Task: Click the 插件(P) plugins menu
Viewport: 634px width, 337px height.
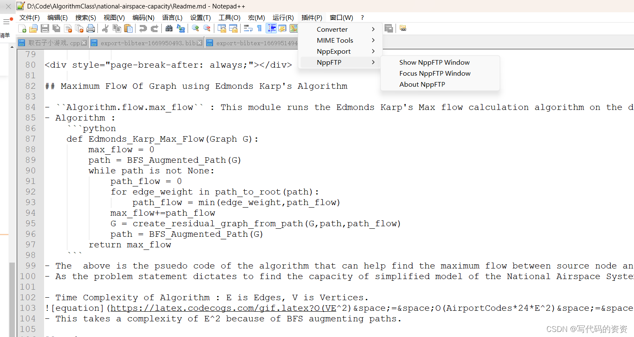Action: [x=312, y=17]
